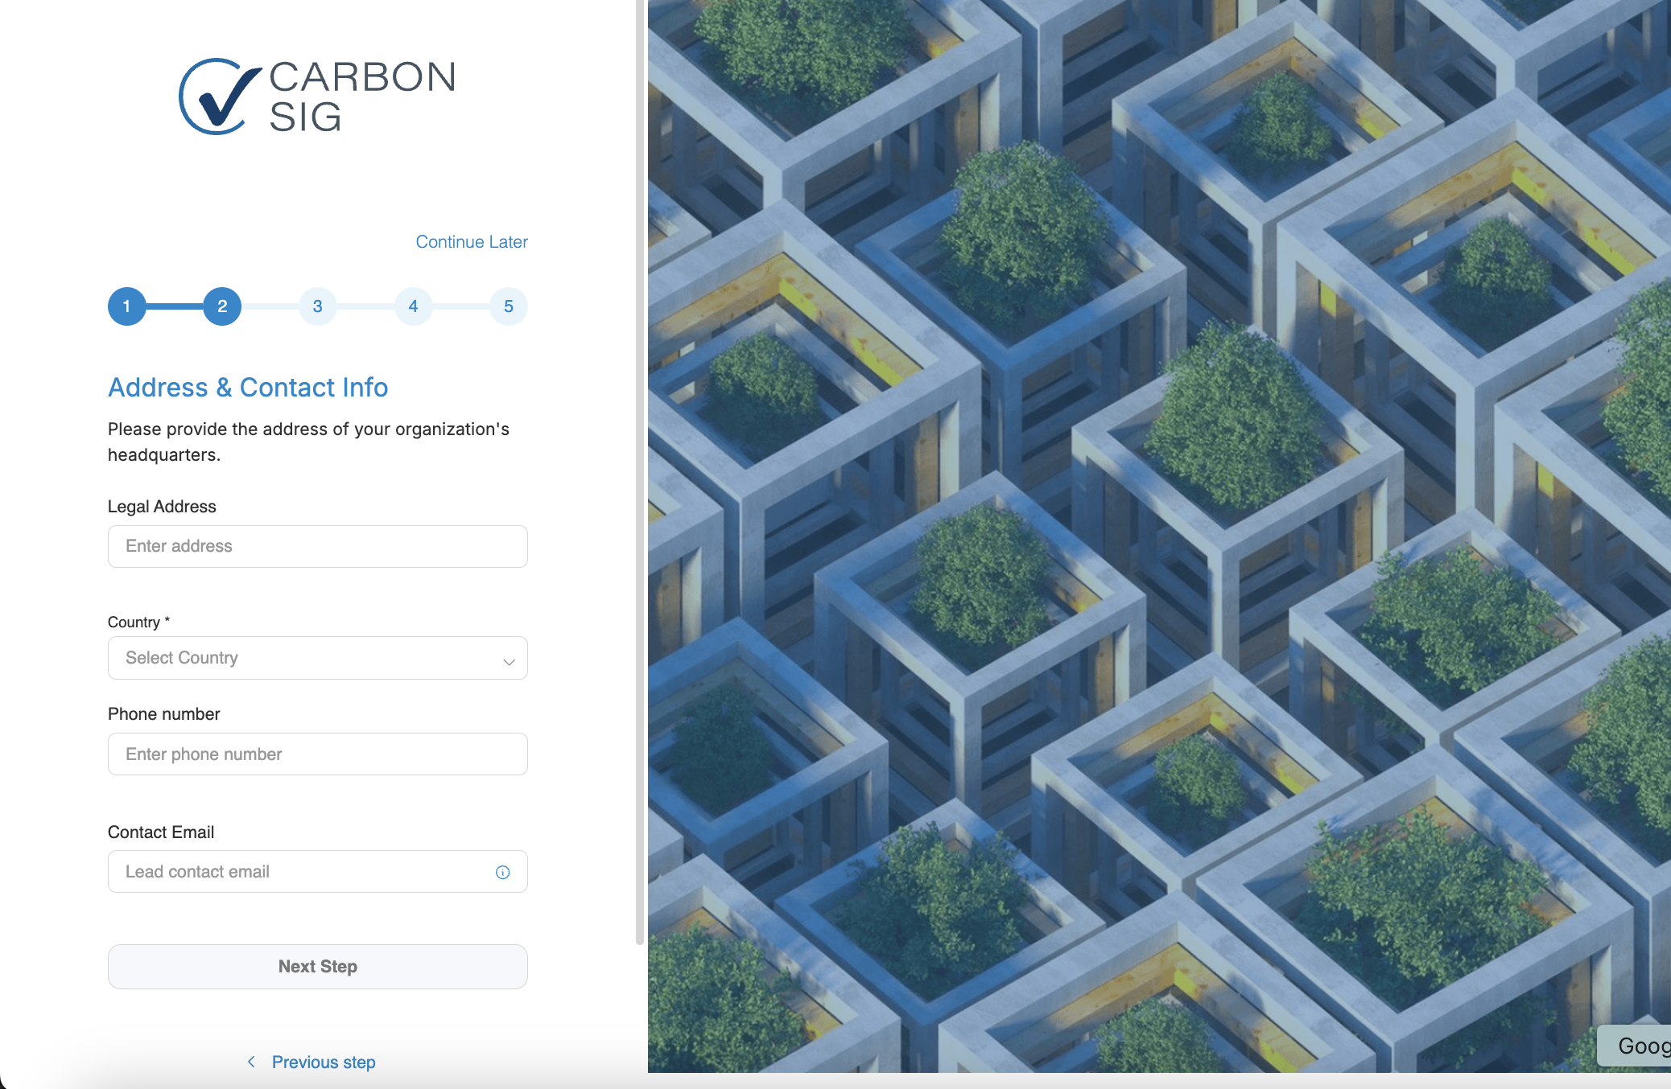Click the Phone number label
Image resolution: width=1671 pixels, height=1089 pixels.
pyautogui.click(x=163, y=714)
